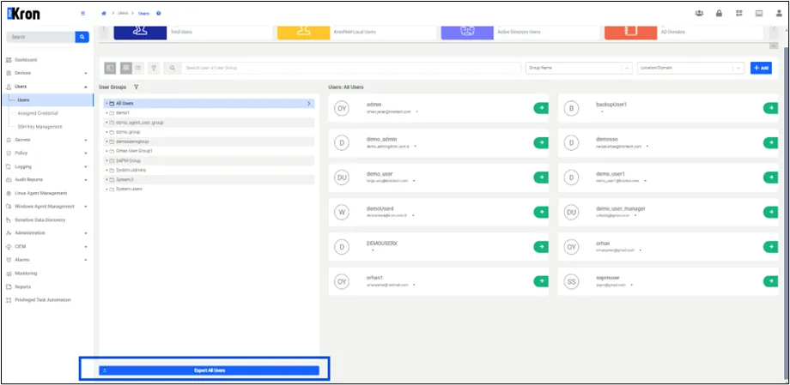Open the QR code icon in header
Viewport: 790px width, 385px height.
point(739,14)
